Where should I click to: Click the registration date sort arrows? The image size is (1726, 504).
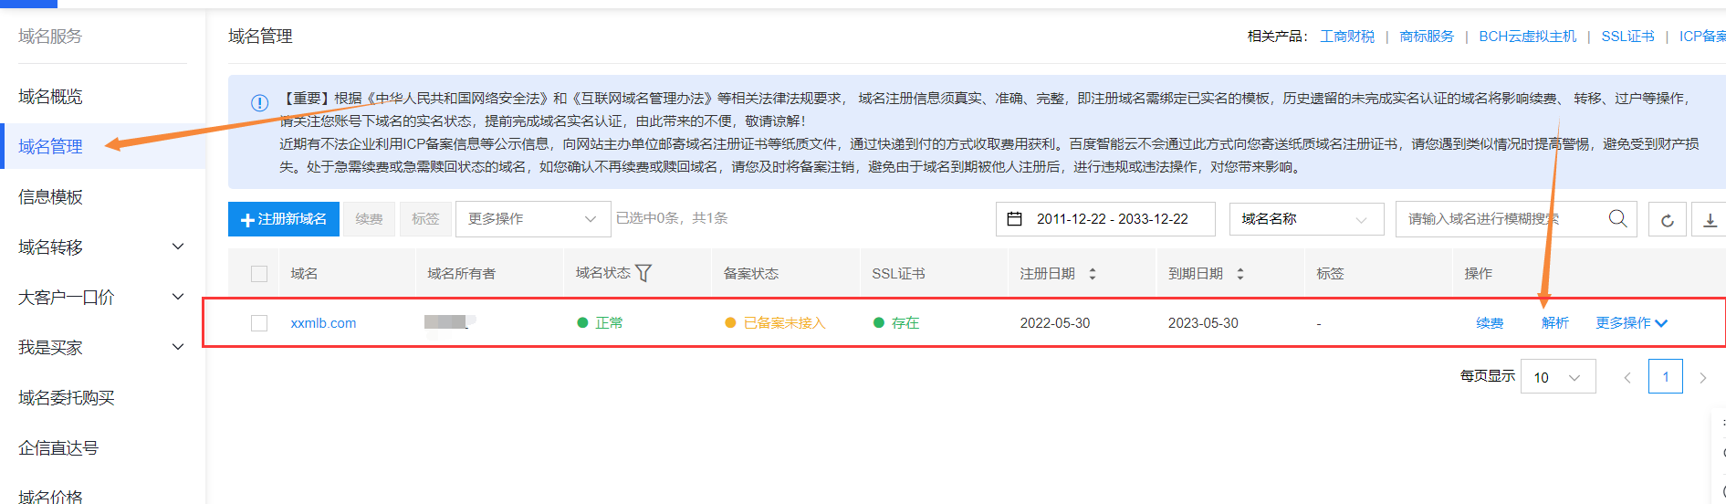(1092, 274)
